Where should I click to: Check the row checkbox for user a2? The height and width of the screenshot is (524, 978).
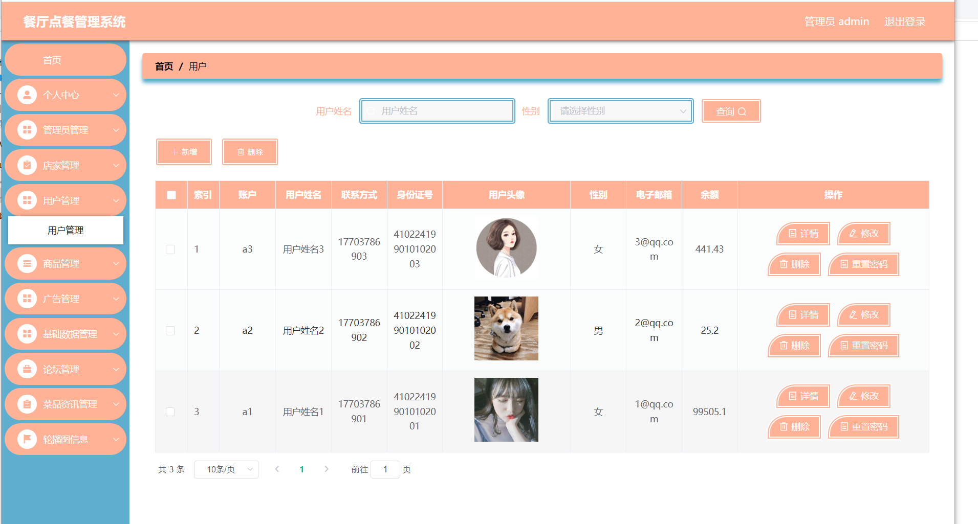[x=170, y=330]
